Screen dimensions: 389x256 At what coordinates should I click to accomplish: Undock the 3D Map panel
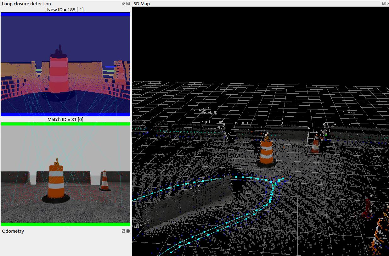[384, 4]
